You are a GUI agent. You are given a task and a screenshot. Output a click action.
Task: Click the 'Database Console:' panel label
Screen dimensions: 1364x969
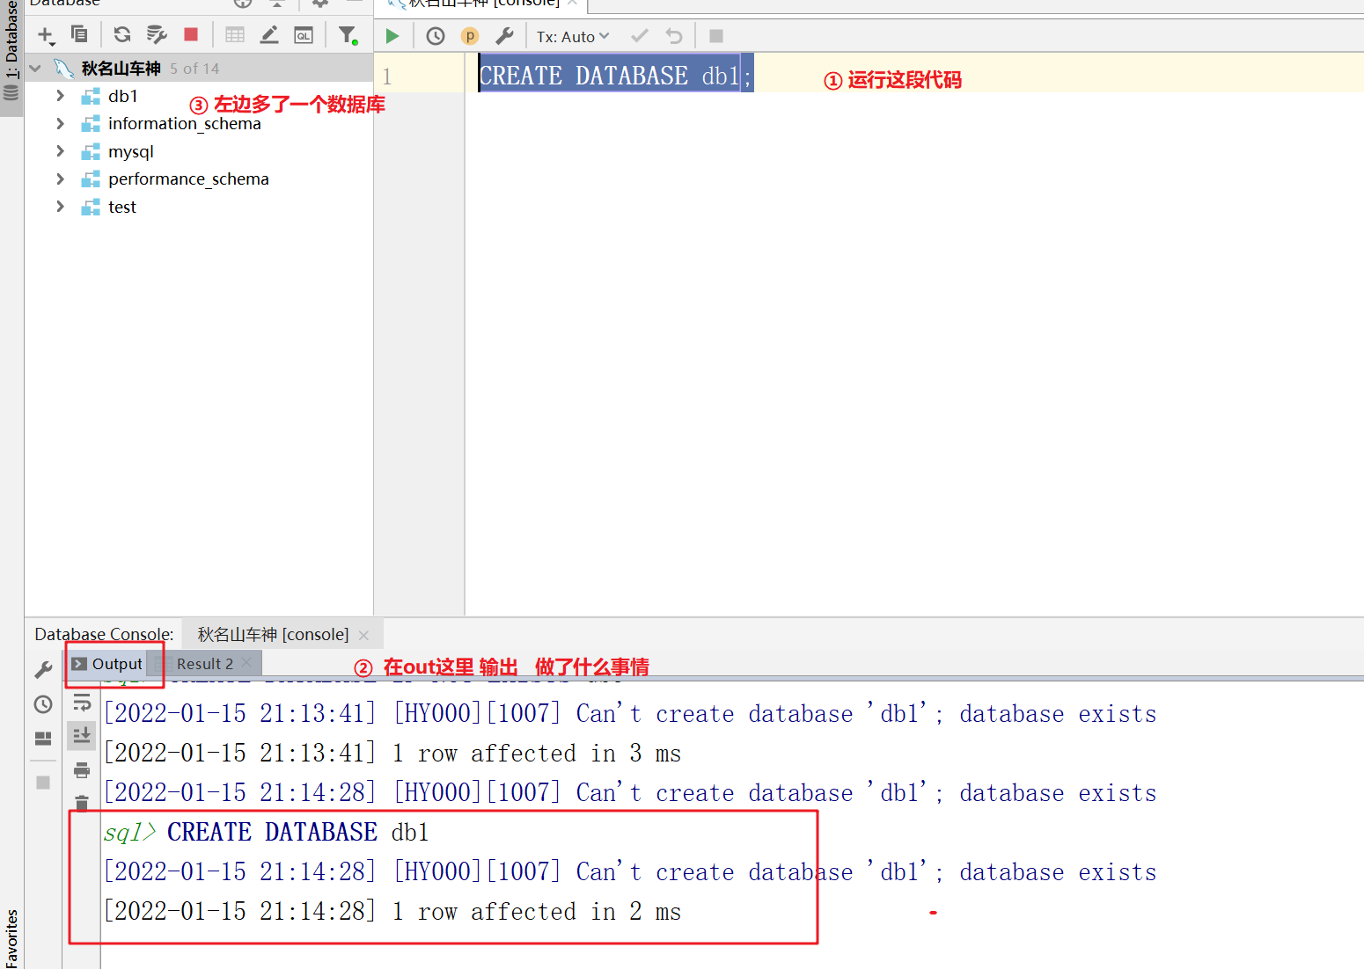(x=104, y=634)
